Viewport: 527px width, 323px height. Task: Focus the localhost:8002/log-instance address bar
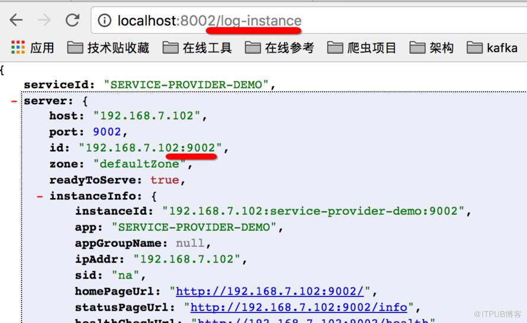click(x=309, y=21)
